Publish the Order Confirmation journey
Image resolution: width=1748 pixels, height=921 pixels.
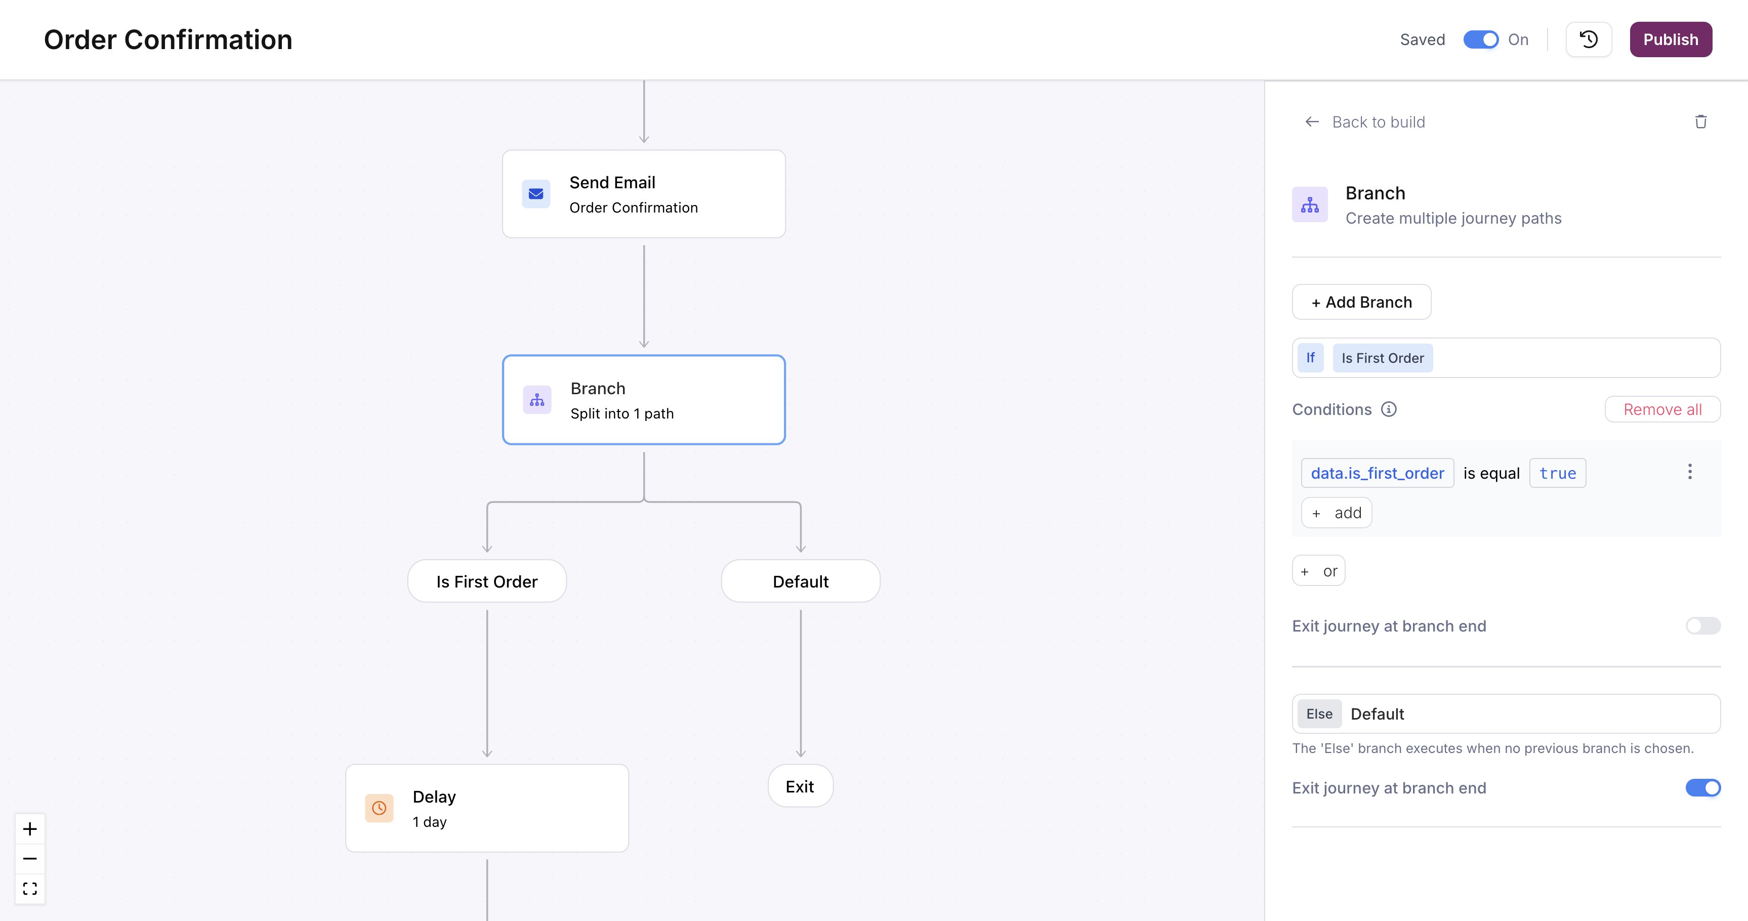coord(1671,39)
